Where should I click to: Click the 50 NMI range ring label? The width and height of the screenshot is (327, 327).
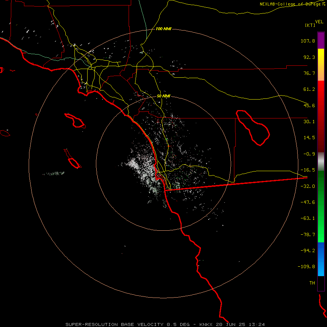pos(163,96)
